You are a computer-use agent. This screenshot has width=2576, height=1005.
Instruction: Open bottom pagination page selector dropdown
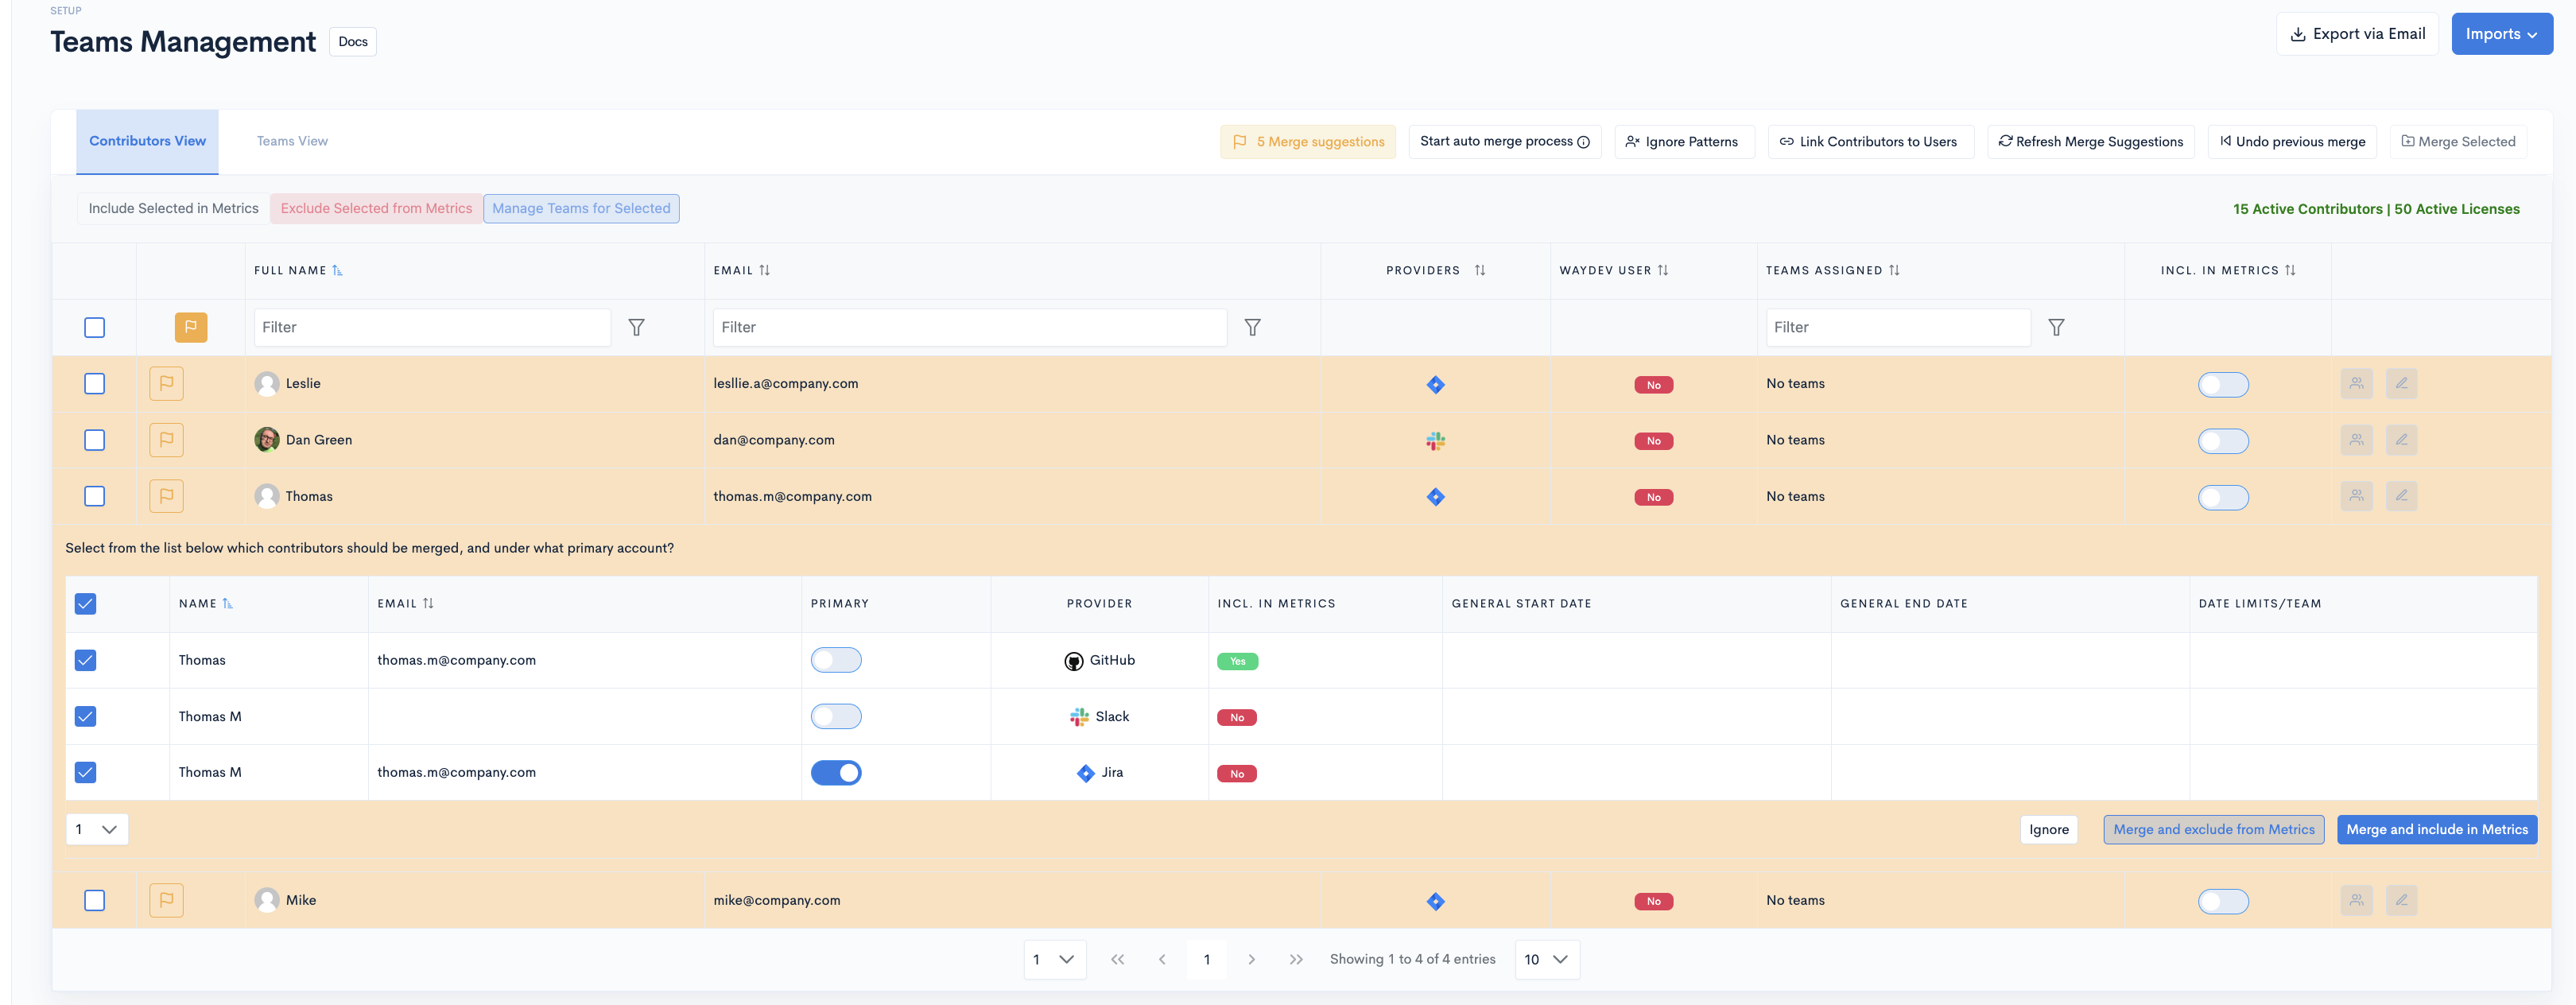[1055, 959]
